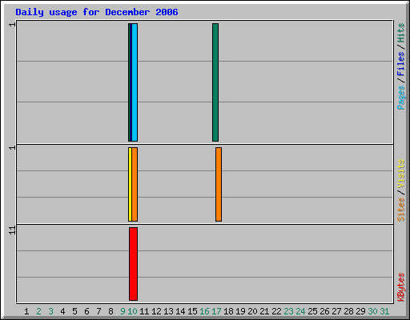
Task: Click day label 26 on the axis
Action: [x=324, y=311]
